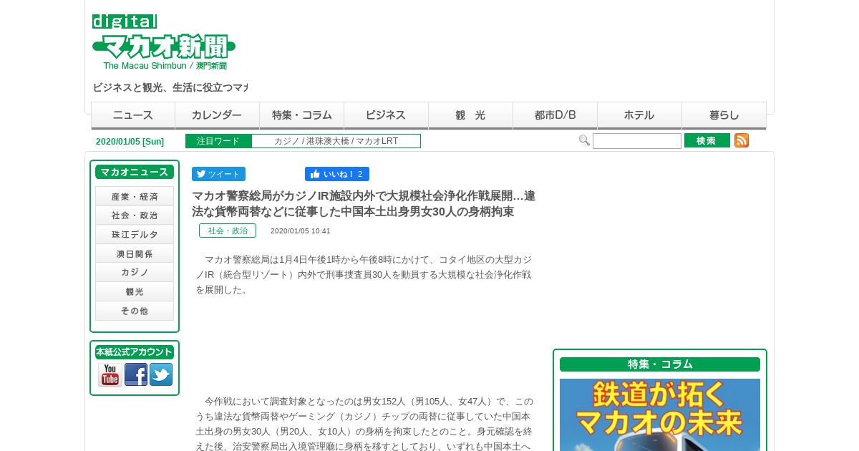Click the マカオLRT keyword link
Image resolution: width=859 pixels, height=451 pixels.
coord(377,141)
